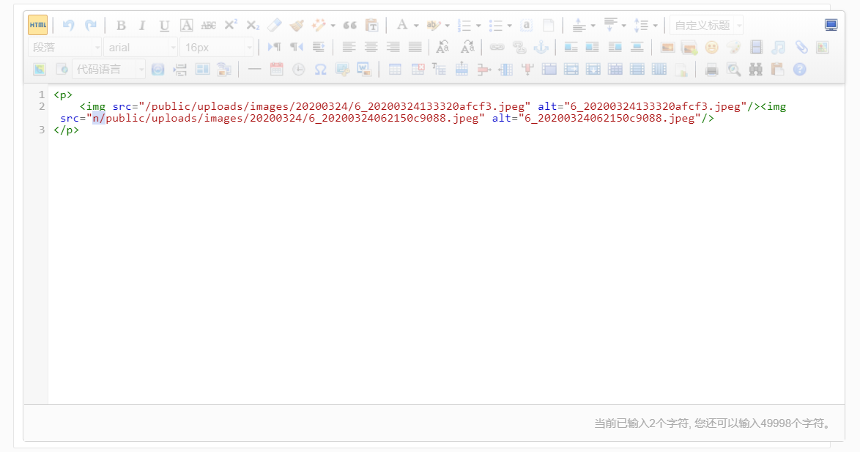Viewport: 860px width, 452px height.
Task: Open the 代码语言 code language dropdown
Action: tap(108, 69)
